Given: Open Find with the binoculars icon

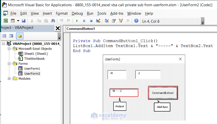Looking at the screenshot, I should [53, 21].
